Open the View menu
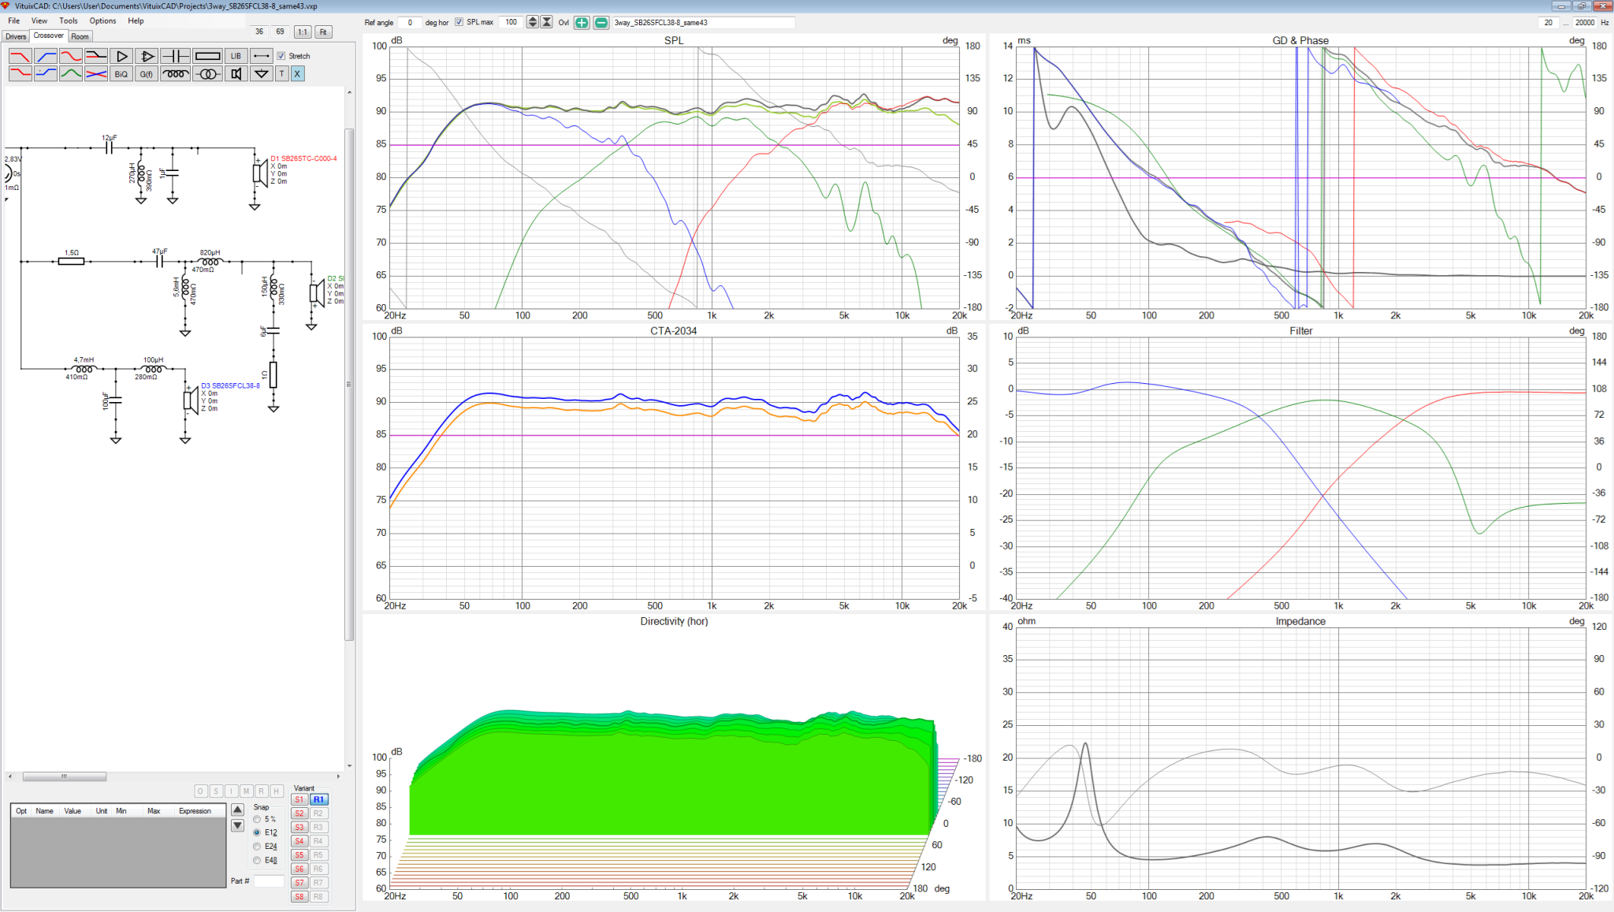The image size is (1614, 912). tap(39, 21)
